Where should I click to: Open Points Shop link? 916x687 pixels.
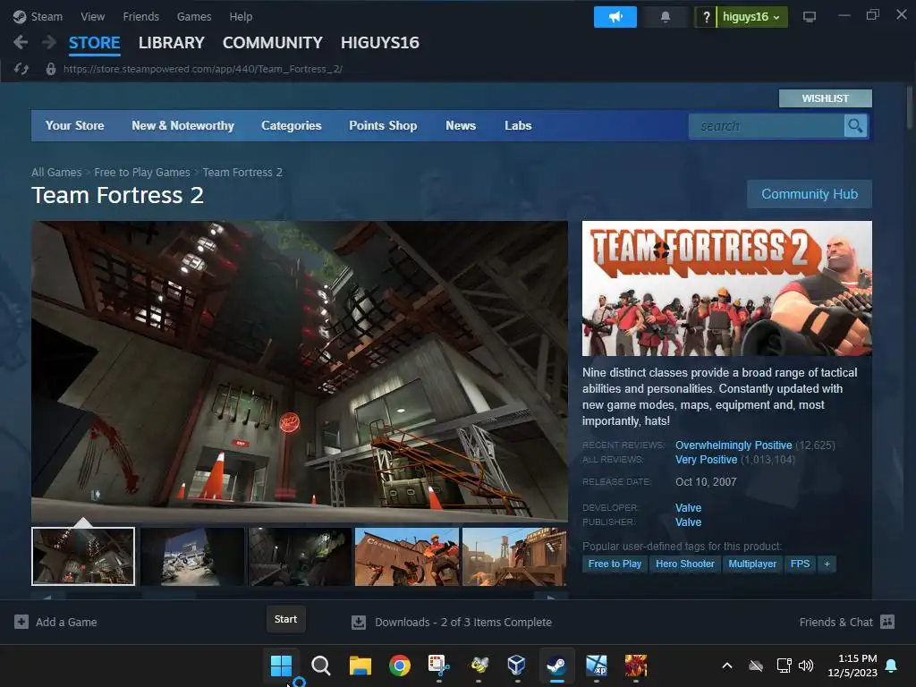[x=383, y=125]
